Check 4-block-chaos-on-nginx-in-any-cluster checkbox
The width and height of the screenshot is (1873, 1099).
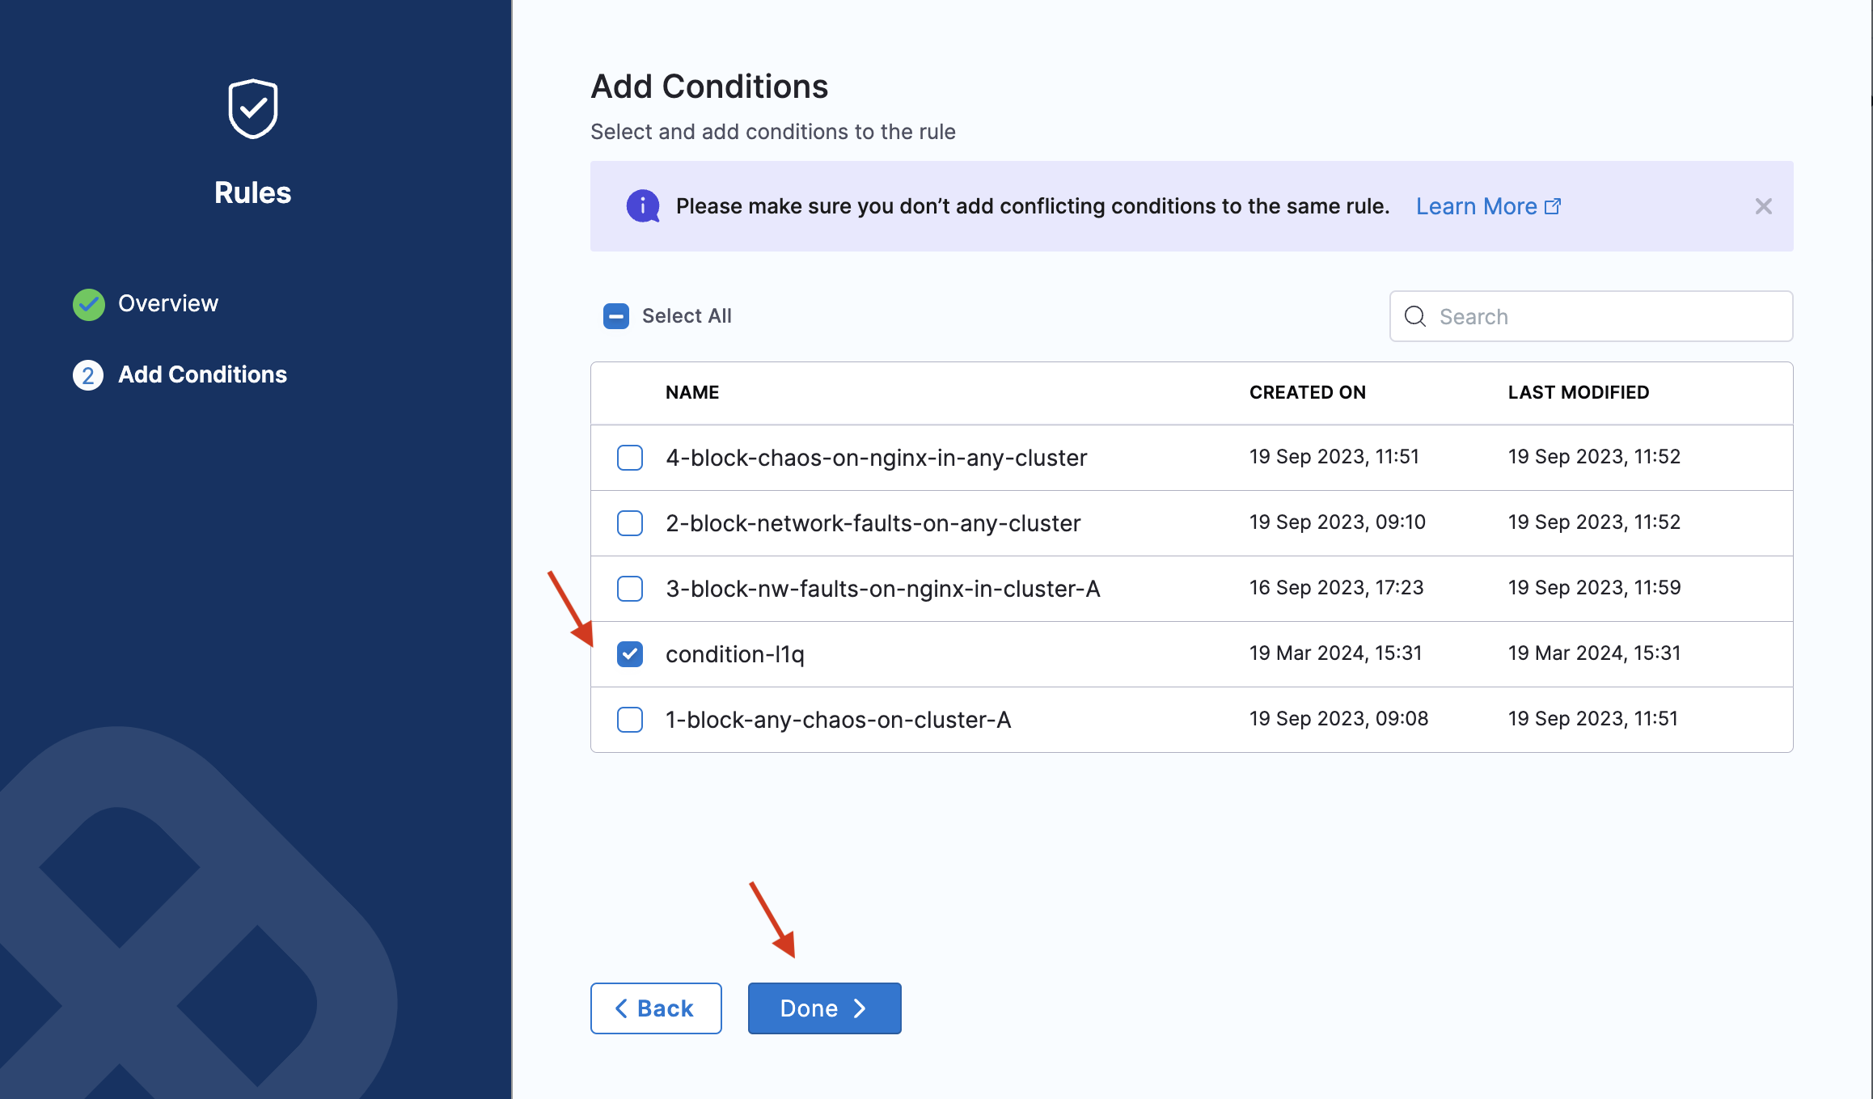pyautogui.click(x=630, y=458)
